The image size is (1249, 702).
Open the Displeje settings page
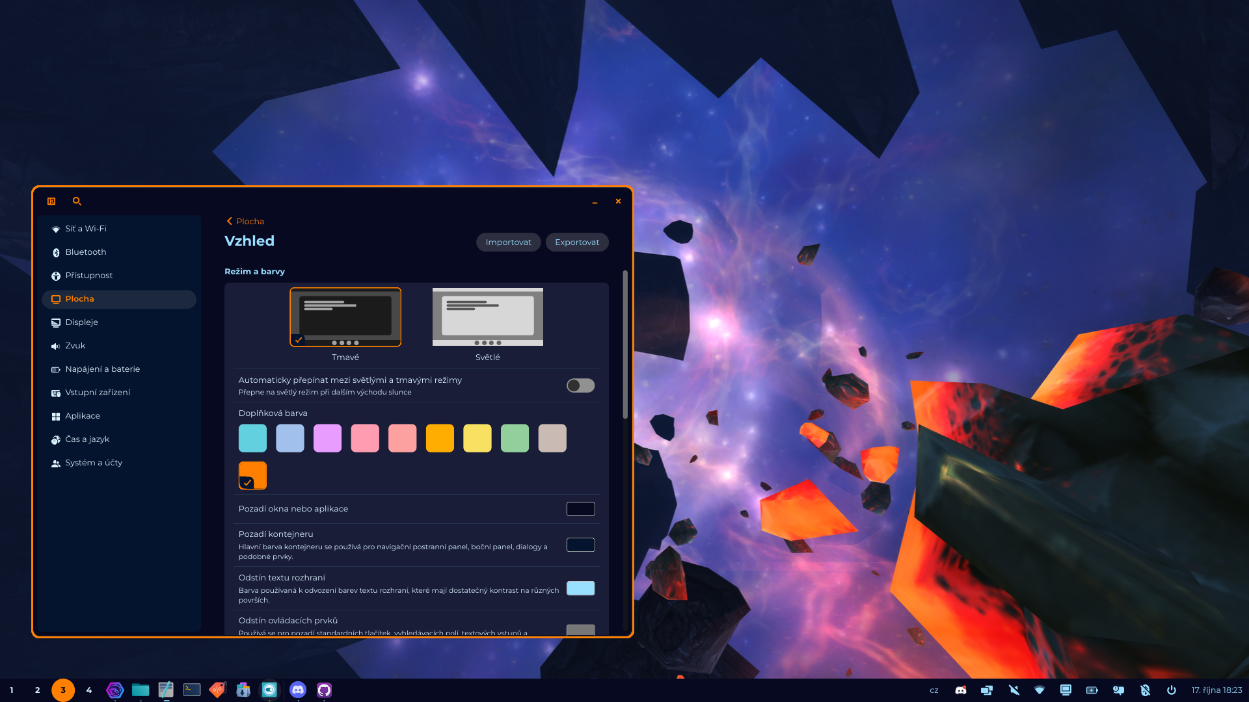click(81, 322)
